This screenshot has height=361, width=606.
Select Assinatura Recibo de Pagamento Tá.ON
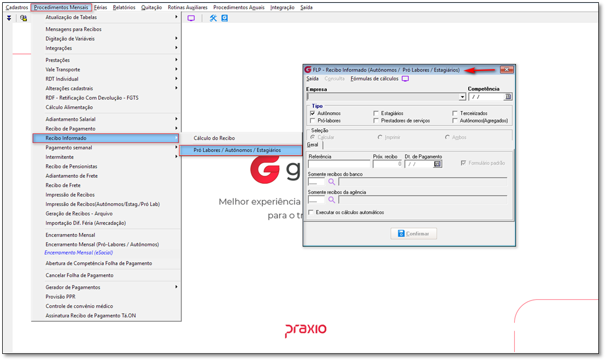91,316
